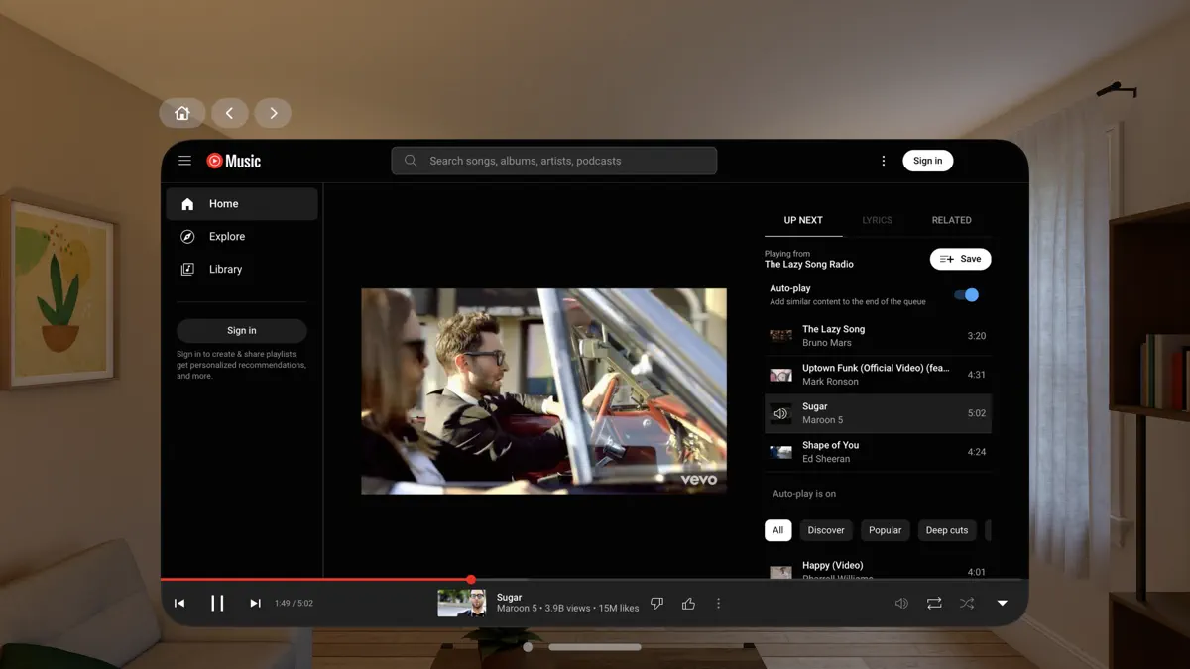Open options for the playing song
Image resolution: width=1190 pixels, height=669 pixels.
(x=718, y=603)
